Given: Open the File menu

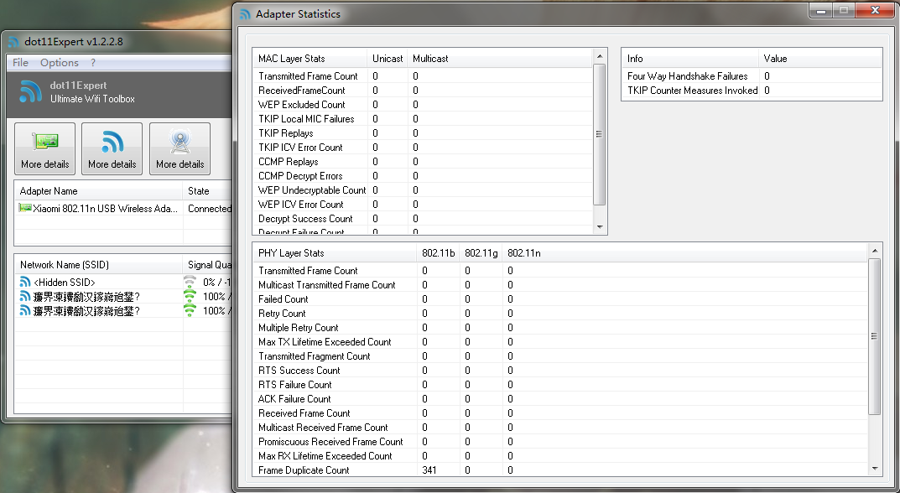Looking at the screenshot, I should coord(20,63).
